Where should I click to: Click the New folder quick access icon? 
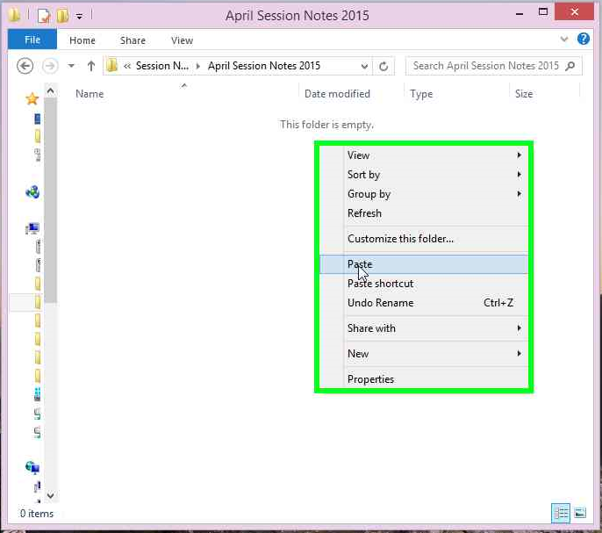(x=62, y=16)
